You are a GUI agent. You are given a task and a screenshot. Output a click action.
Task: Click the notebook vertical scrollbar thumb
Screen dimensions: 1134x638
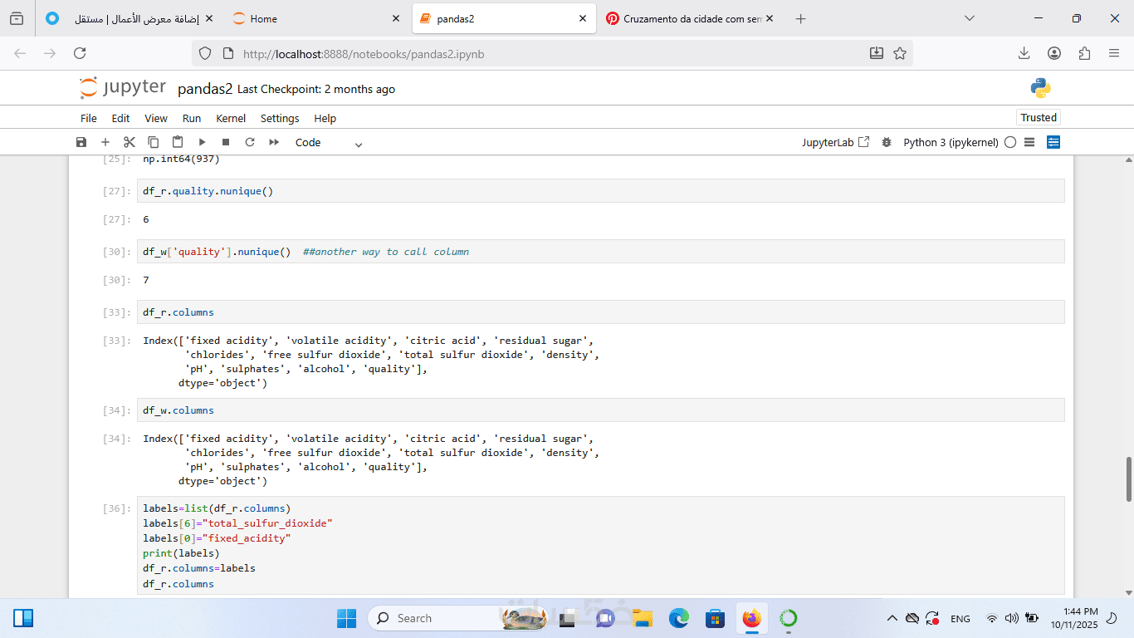click(1128, 479)
